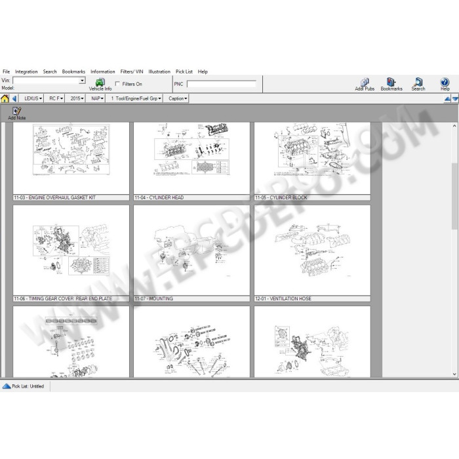Viewport: 459px width, 459px height.
Task: Click the blue down-arrow pane icon
Action: point(455,99)
